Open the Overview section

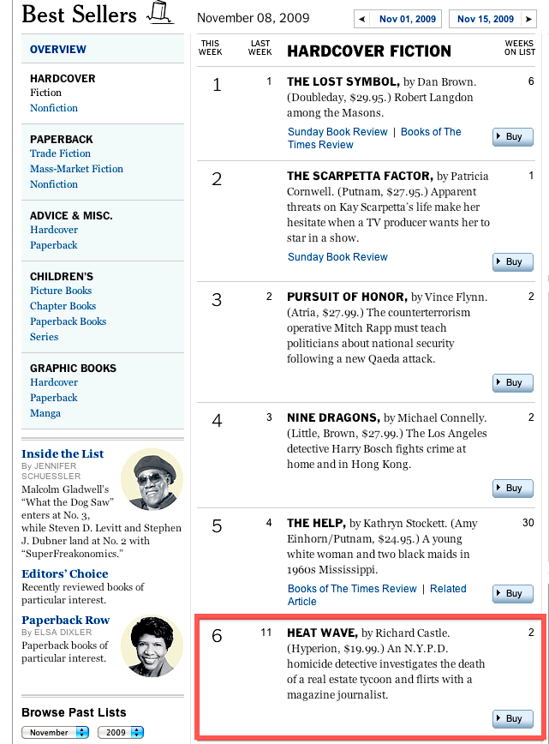[58, 50]
